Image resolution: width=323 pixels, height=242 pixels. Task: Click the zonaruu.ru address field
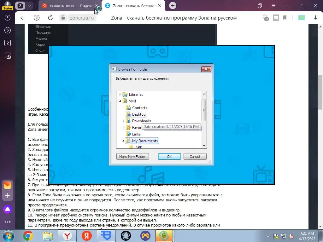(x=82, y=18)
